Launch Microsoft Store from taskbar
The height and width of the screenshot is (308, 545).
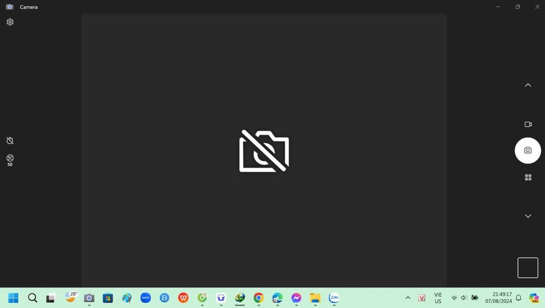point(108,298)
